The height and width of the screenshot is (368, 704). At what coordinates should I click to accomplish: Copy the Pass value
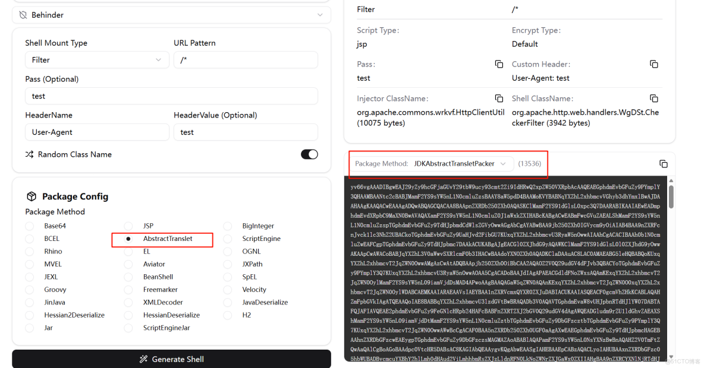tap(499, 64)
